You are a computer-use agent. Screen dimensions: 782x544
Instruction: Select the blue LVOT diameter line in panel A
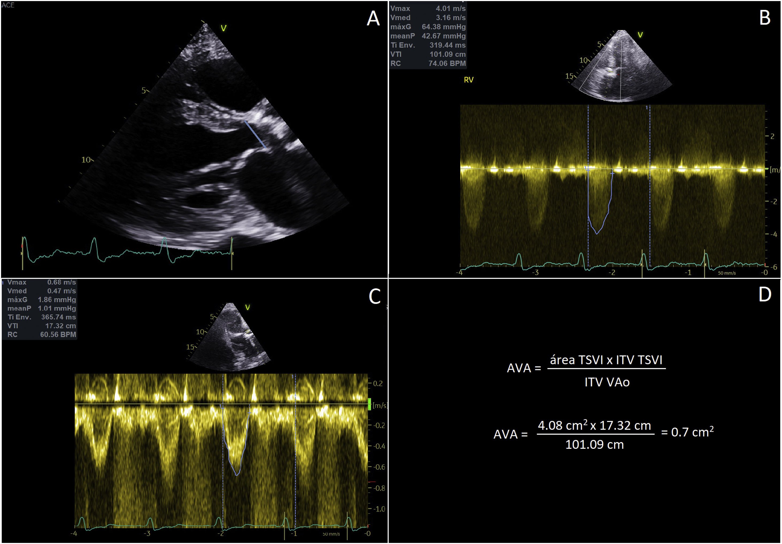point(255,134)
